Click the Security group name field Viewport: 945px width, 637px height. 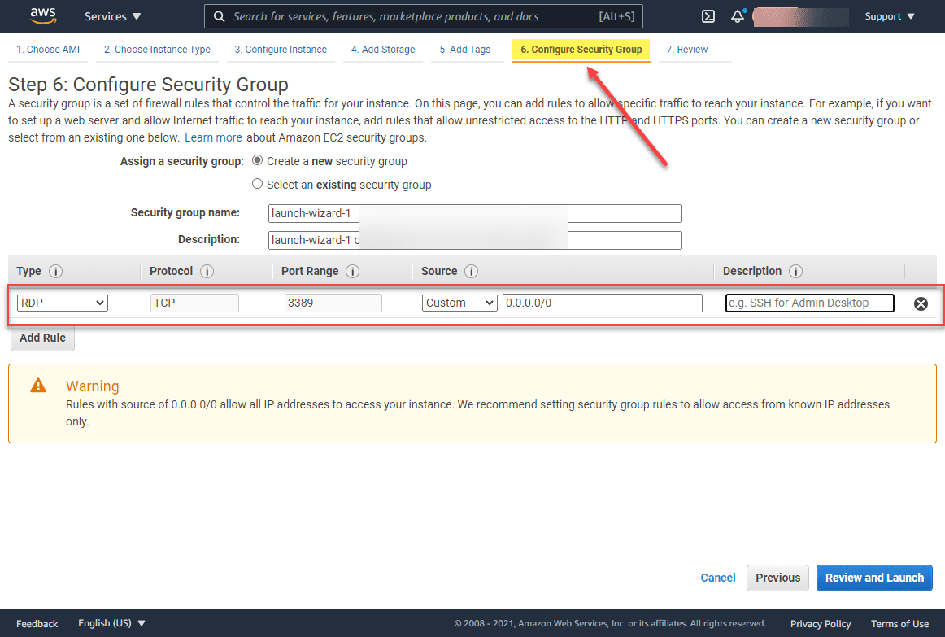click(474, 213)
